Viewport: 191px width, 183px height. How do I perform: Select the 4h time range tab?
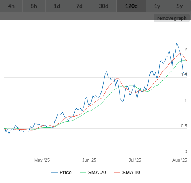11,6
